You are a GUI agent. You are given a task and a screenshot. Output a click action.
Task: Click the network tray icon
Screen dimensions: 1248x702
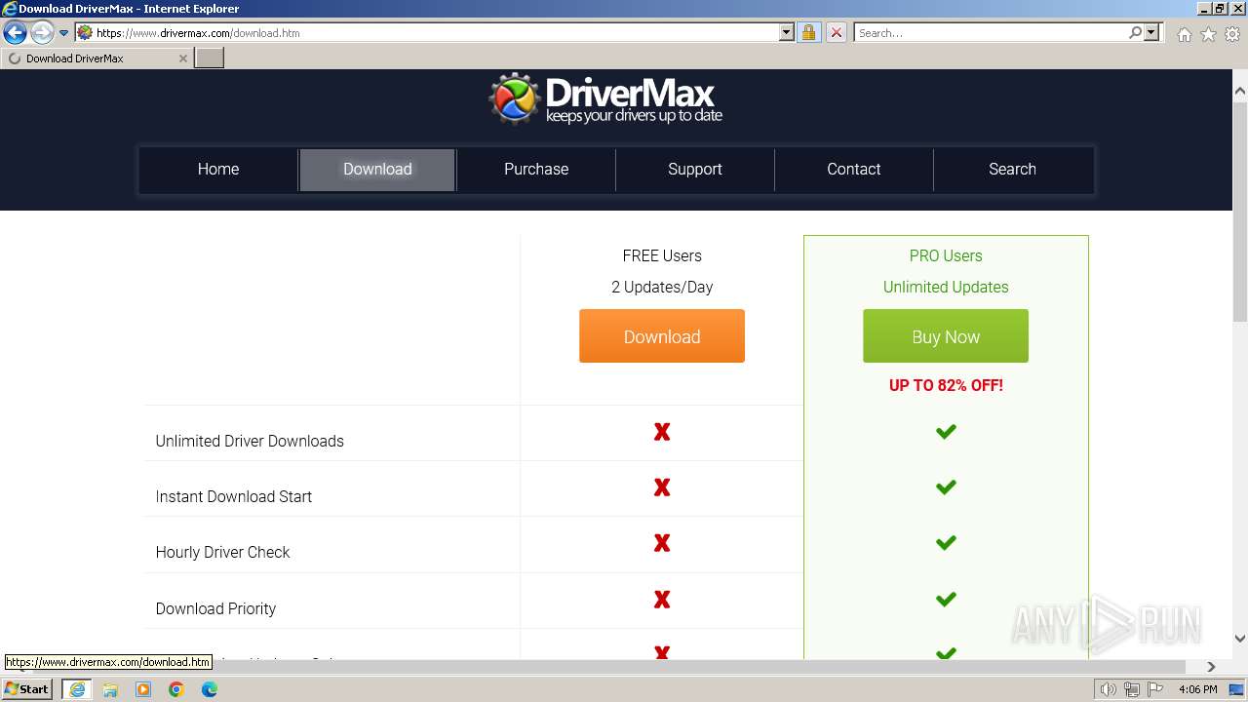pos(1132,689)
